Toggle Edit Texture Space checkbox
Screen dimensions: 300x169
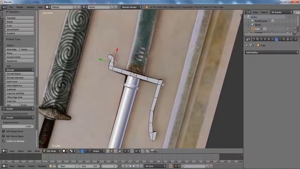pos(3,136)
